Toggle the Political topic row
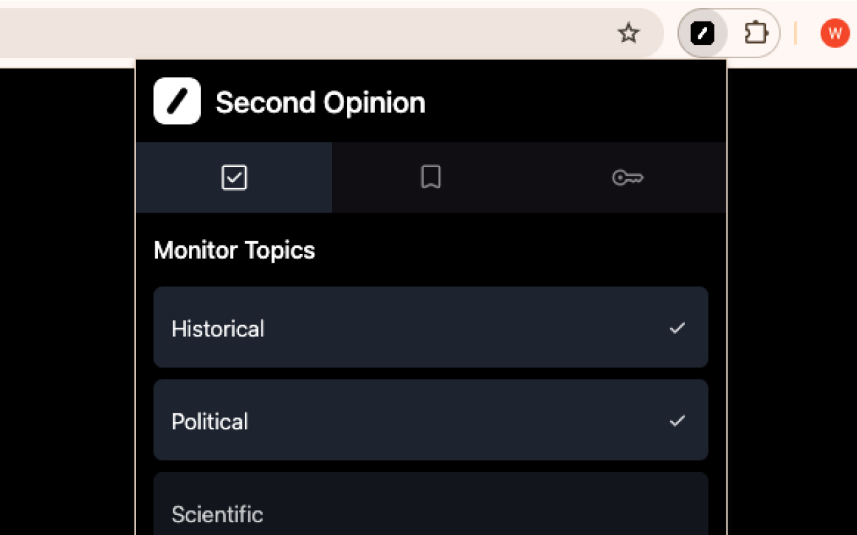857x535 pixels. 431,420
